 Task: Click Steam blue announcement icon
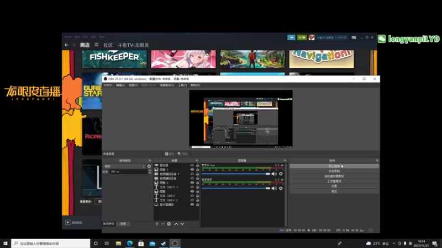click(291, 37)
